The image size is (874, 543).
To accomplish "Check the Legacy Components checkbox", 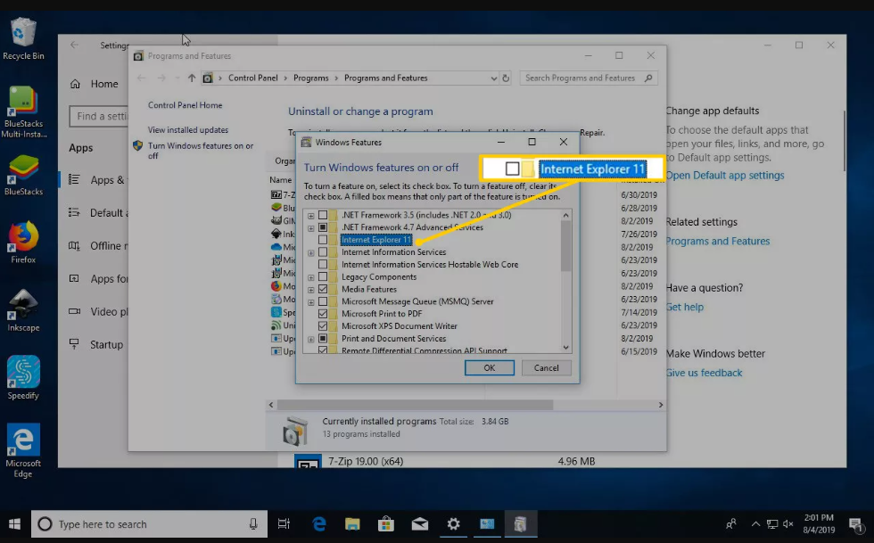I will pos(323,276).
